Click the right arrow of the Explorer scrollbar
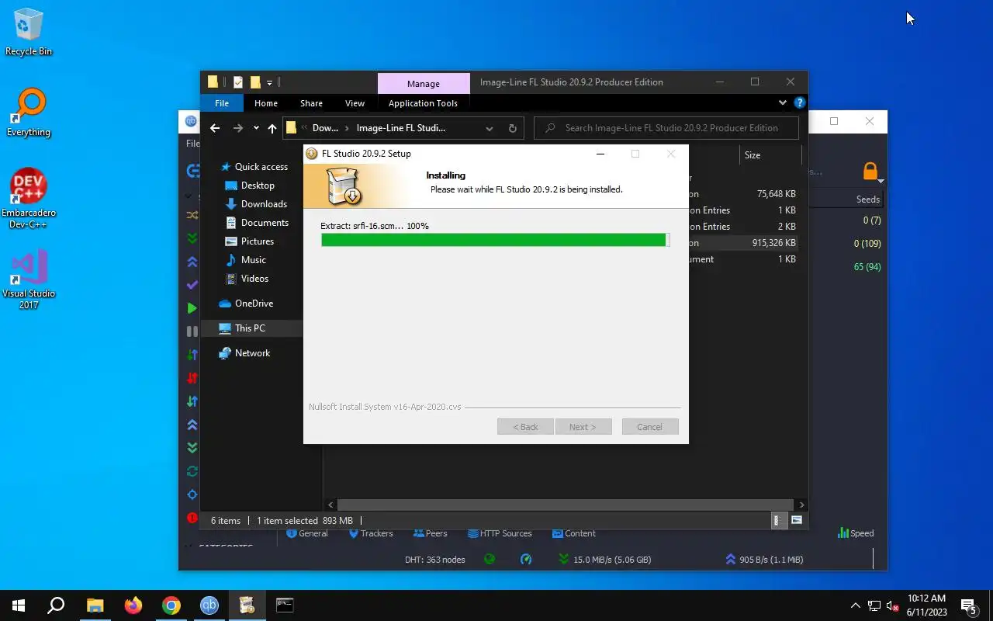Screen dimensions: 993x621 tap(801, 505)
